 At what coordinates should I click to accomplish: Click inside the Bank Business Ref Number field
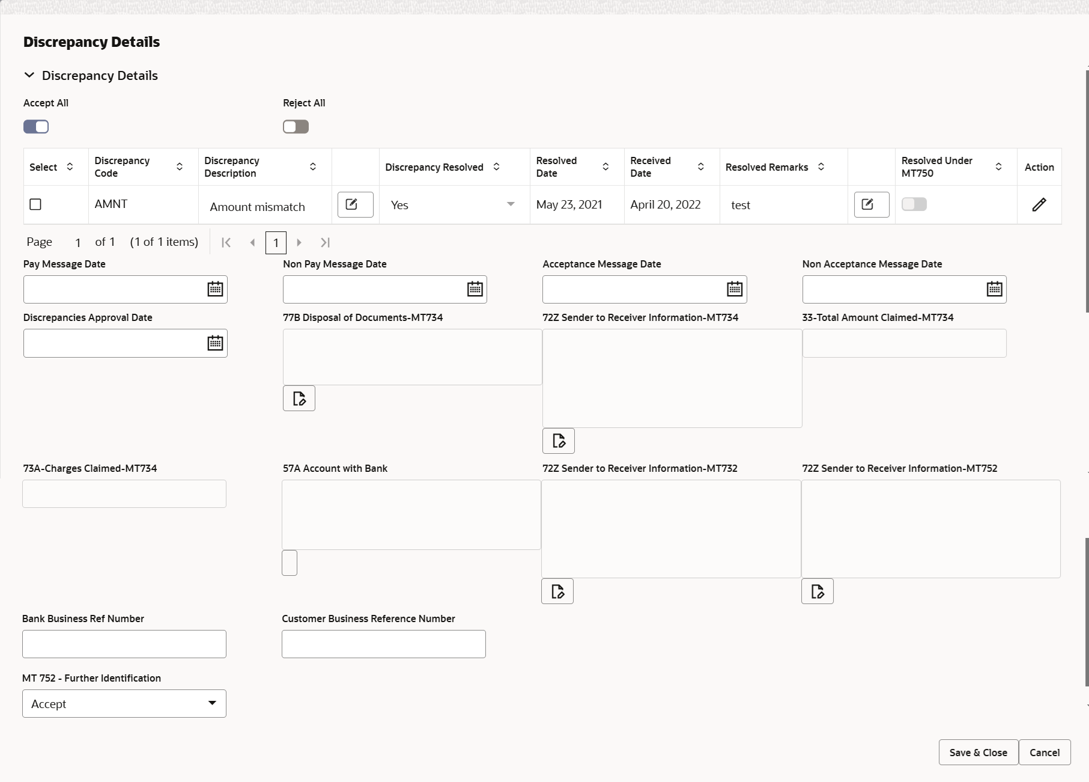pyautogui.click(x=124, y=643)
